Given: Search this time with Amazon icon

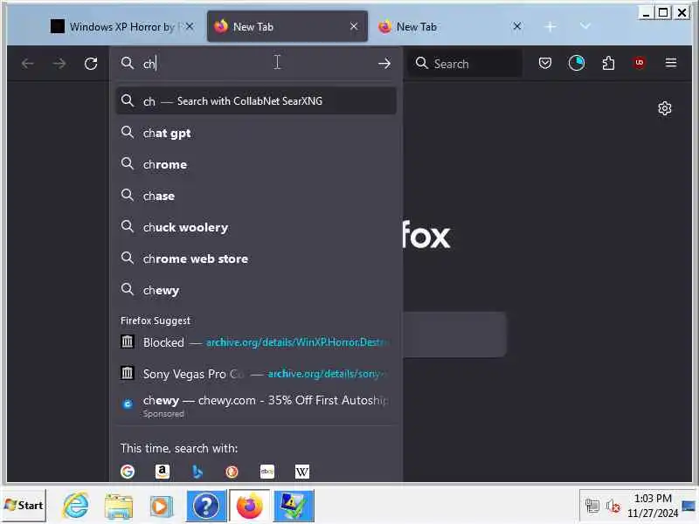Looking at the screenshot, I should [163, 472].
